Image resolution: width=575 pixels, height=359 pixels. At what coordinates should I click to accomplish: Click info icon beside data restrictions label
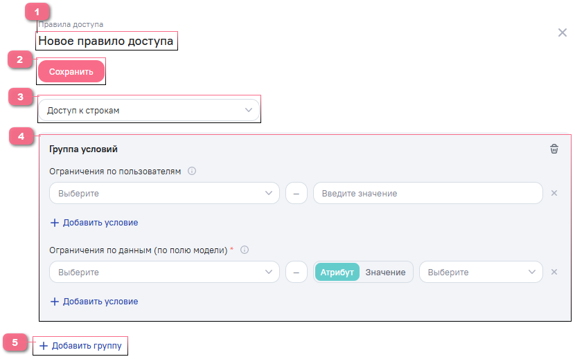pyautogui.click(x=244, y=250)
